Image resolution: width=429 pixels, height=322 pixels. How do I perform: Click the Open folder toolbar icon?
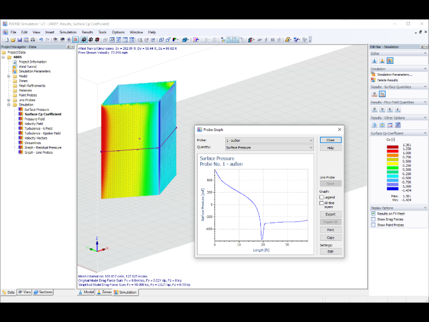13,40
